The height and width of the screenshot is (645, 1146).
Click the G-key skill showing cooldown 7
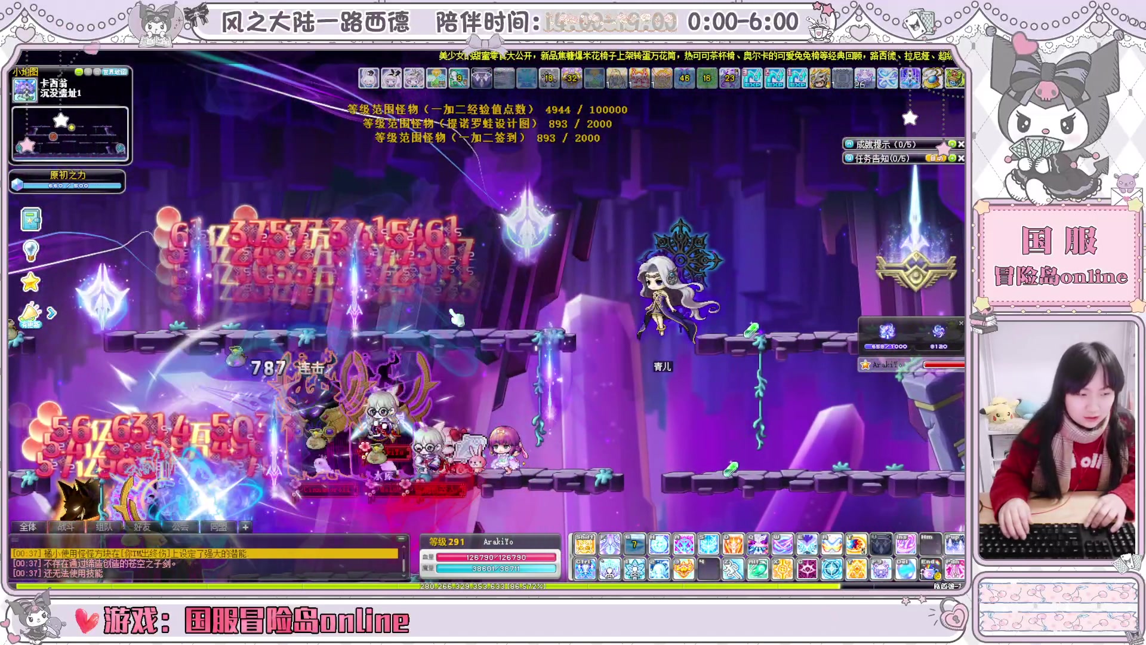[634, 544]
